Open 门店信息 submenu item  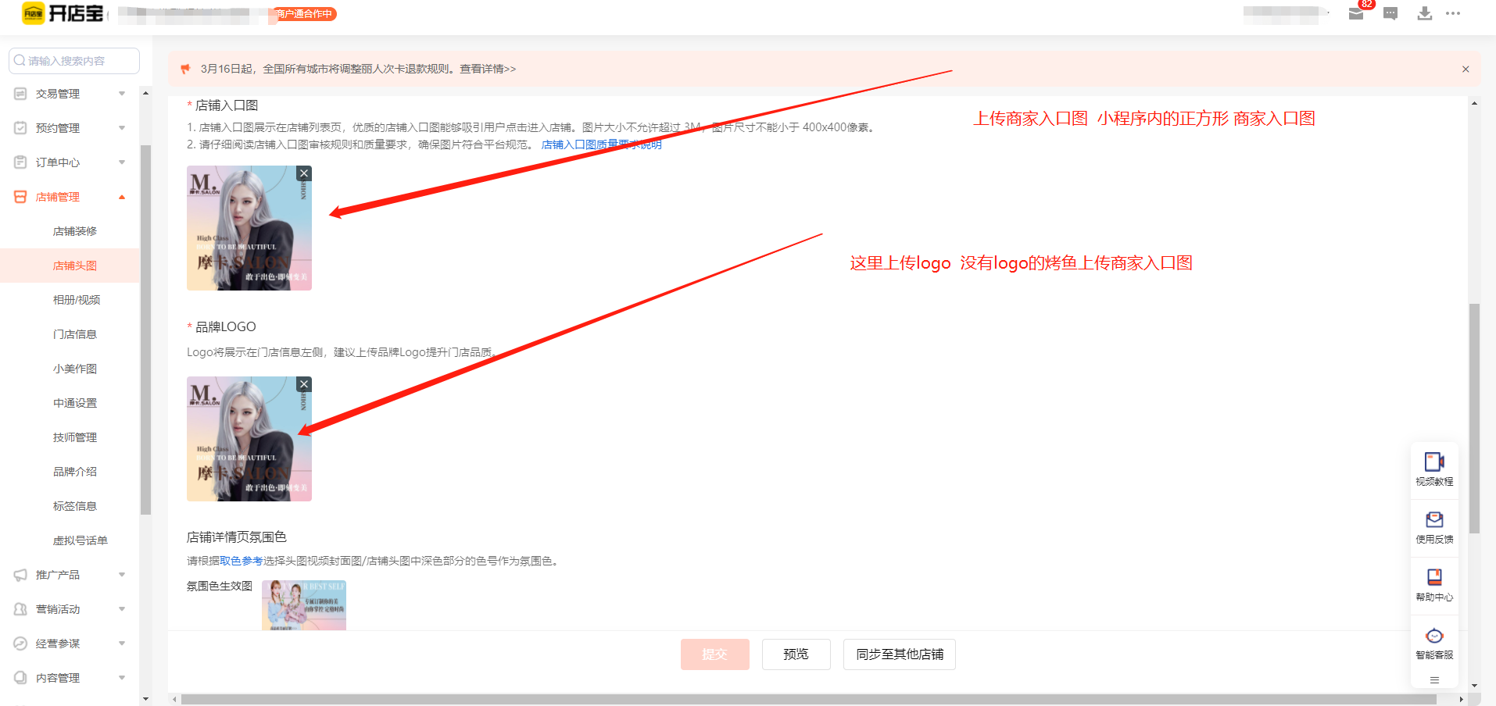pos(75,334)
